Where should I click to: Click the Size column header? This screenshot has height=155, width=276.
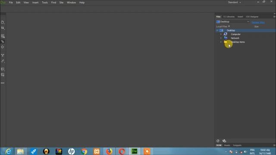(256, 27)
